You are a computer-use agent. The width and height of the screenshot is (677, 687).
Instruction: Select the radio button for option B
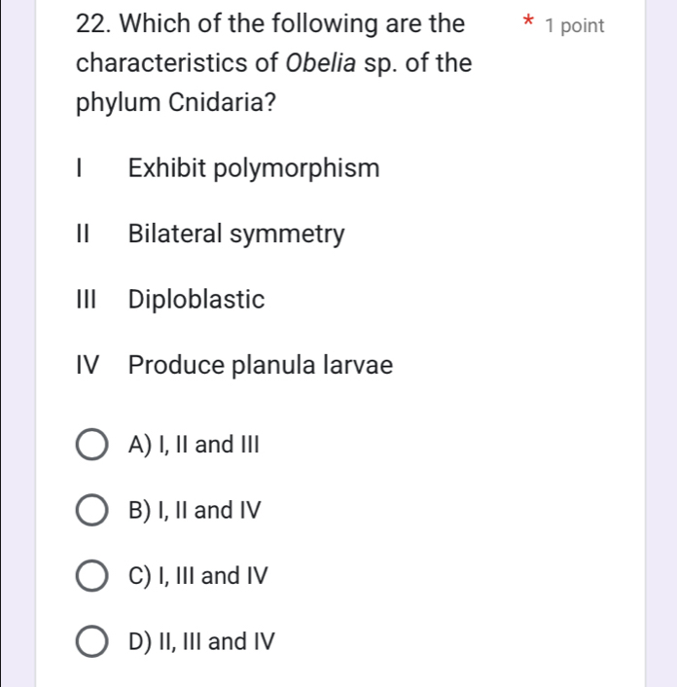(x=92, y=510)
